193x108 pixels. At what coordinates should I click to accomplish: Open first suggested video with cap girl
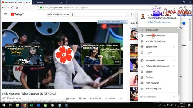pos(134,33)
